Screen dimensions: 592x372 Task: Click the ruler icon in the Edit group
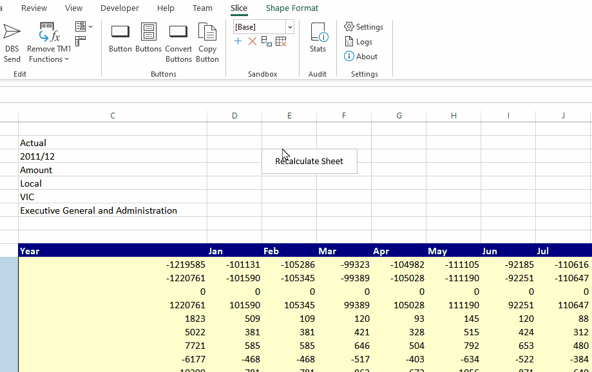[81, 42]
